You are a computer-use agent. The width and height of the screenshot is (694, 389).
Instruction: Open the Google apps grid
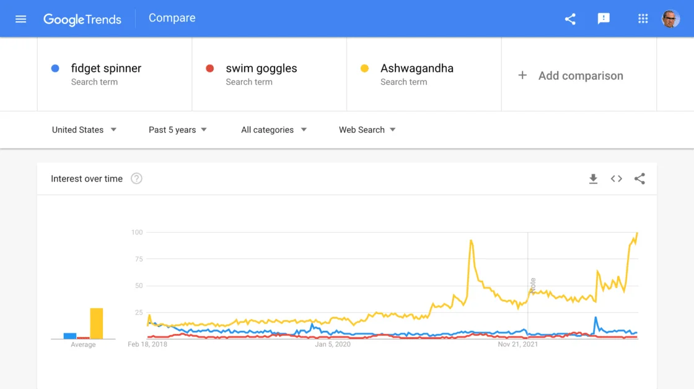pyautogui.click(x=643, y=19)
